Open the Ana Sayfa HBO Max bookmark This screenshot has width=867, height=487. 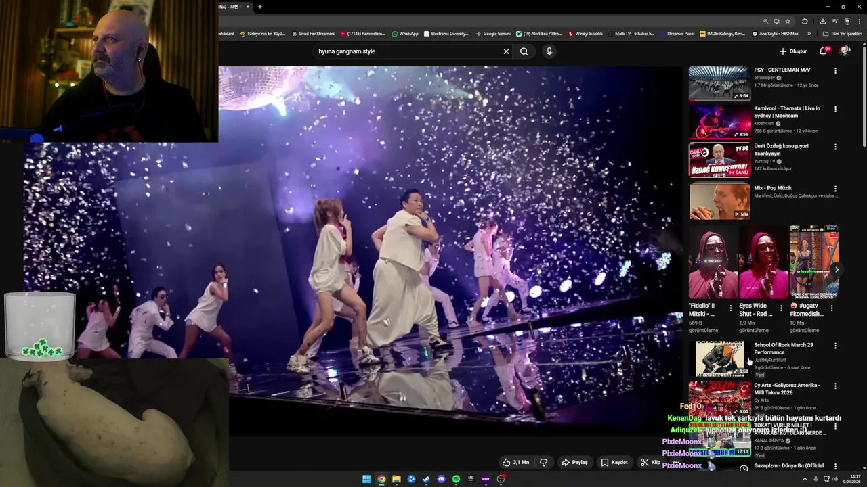point(775,34)
